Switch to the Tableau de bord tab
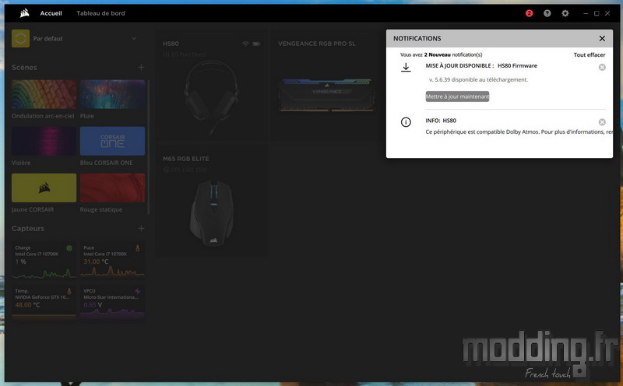This screenshot has height=386, width=623. point(100,13)
